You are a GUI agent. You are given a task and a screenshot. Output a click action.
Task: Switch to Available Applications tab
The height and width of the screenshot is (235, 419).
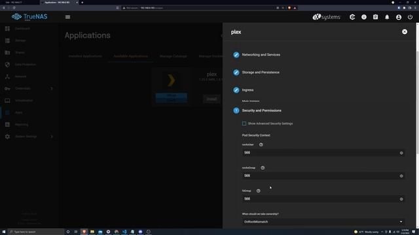tap(131, 56)
